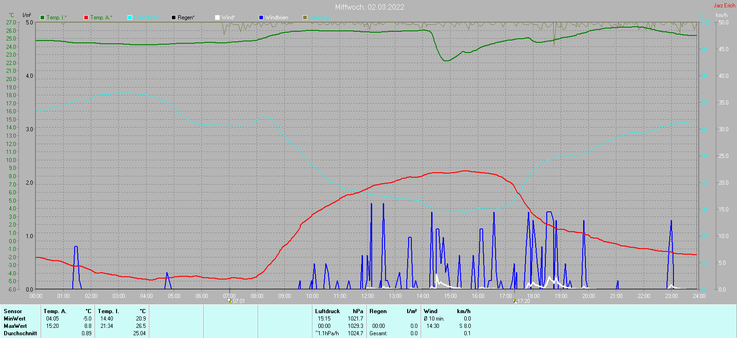This screenshot has height=338, width=737.
Task: Click the MaxWert row label
Action: (15, 326)
